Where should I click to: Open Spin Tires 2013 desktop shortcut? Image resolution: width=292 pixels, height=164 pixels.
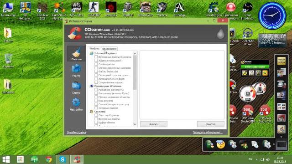(42, 11)
